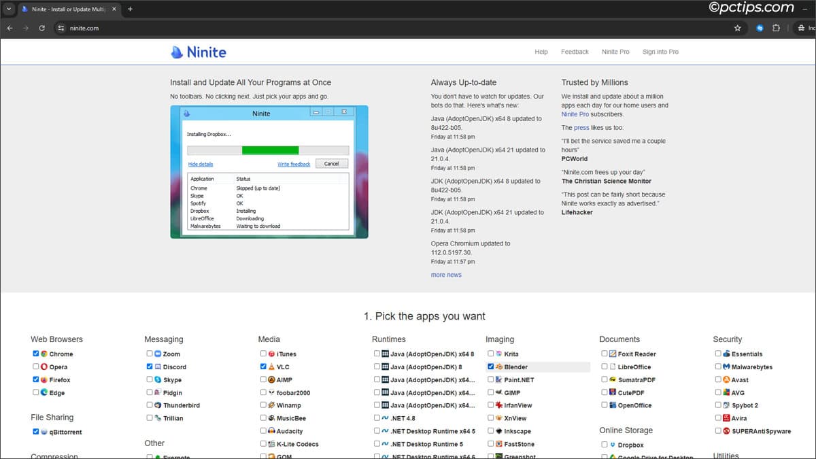Click the Thunderbird icon under Messaging
This screenshot has height=459, width=816.
(158, 405)
